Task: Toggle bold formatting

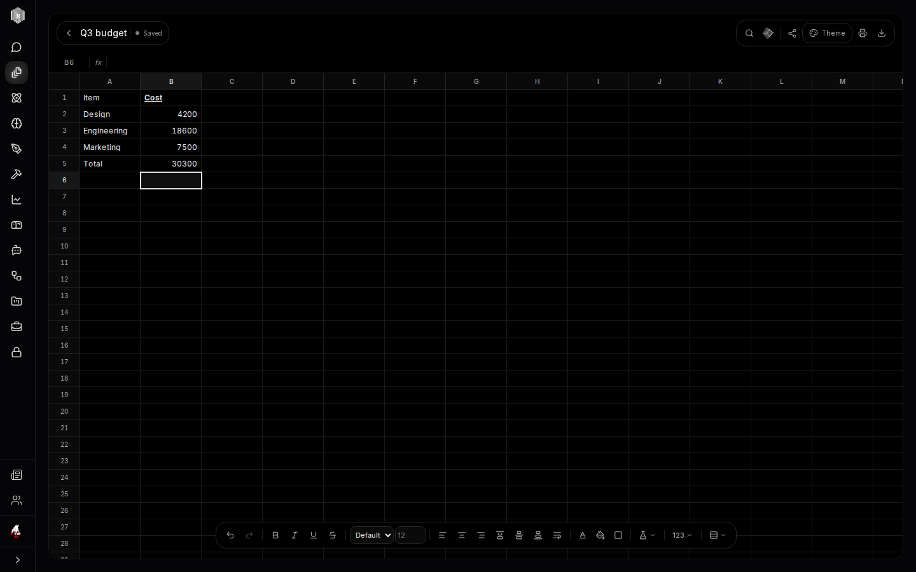Action: coord(275,536)
